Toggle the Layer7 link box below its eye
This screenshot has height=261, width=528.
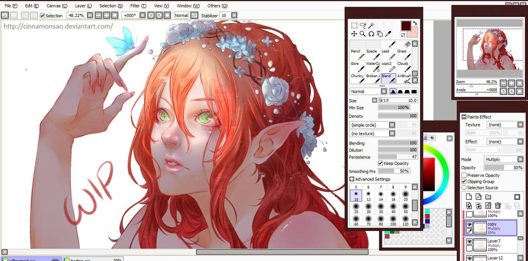(469, 249)
